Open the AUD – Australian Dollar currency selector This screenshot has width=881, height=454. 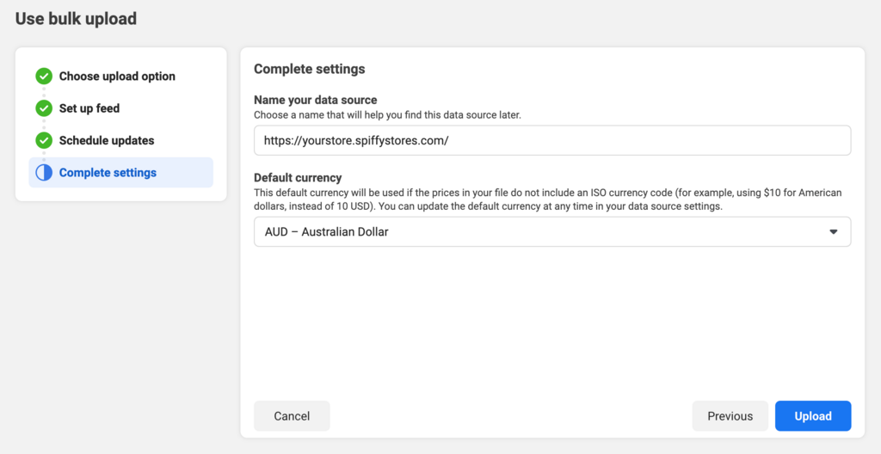click(x=551, y=232)
